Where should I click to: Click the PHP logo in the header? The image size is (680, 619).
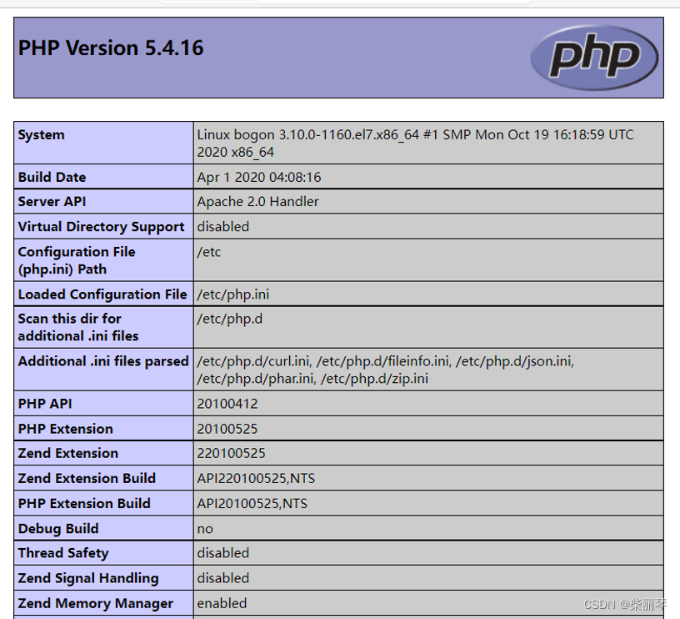(594, 58)
